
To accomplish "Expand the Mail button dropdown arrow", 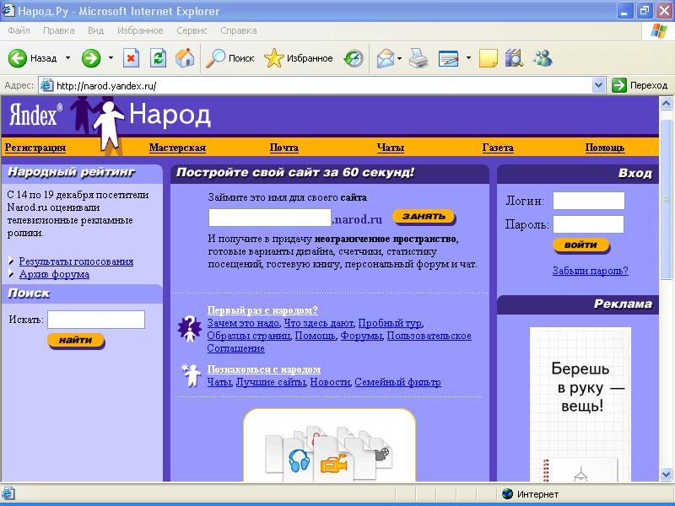I will [x=399, y=58].
